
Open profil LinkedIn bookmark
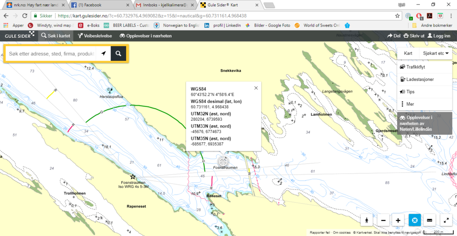tap(223, 25)
